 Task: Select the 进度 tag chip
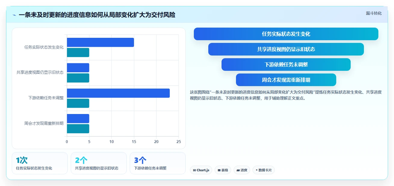[x=242, y=170]
